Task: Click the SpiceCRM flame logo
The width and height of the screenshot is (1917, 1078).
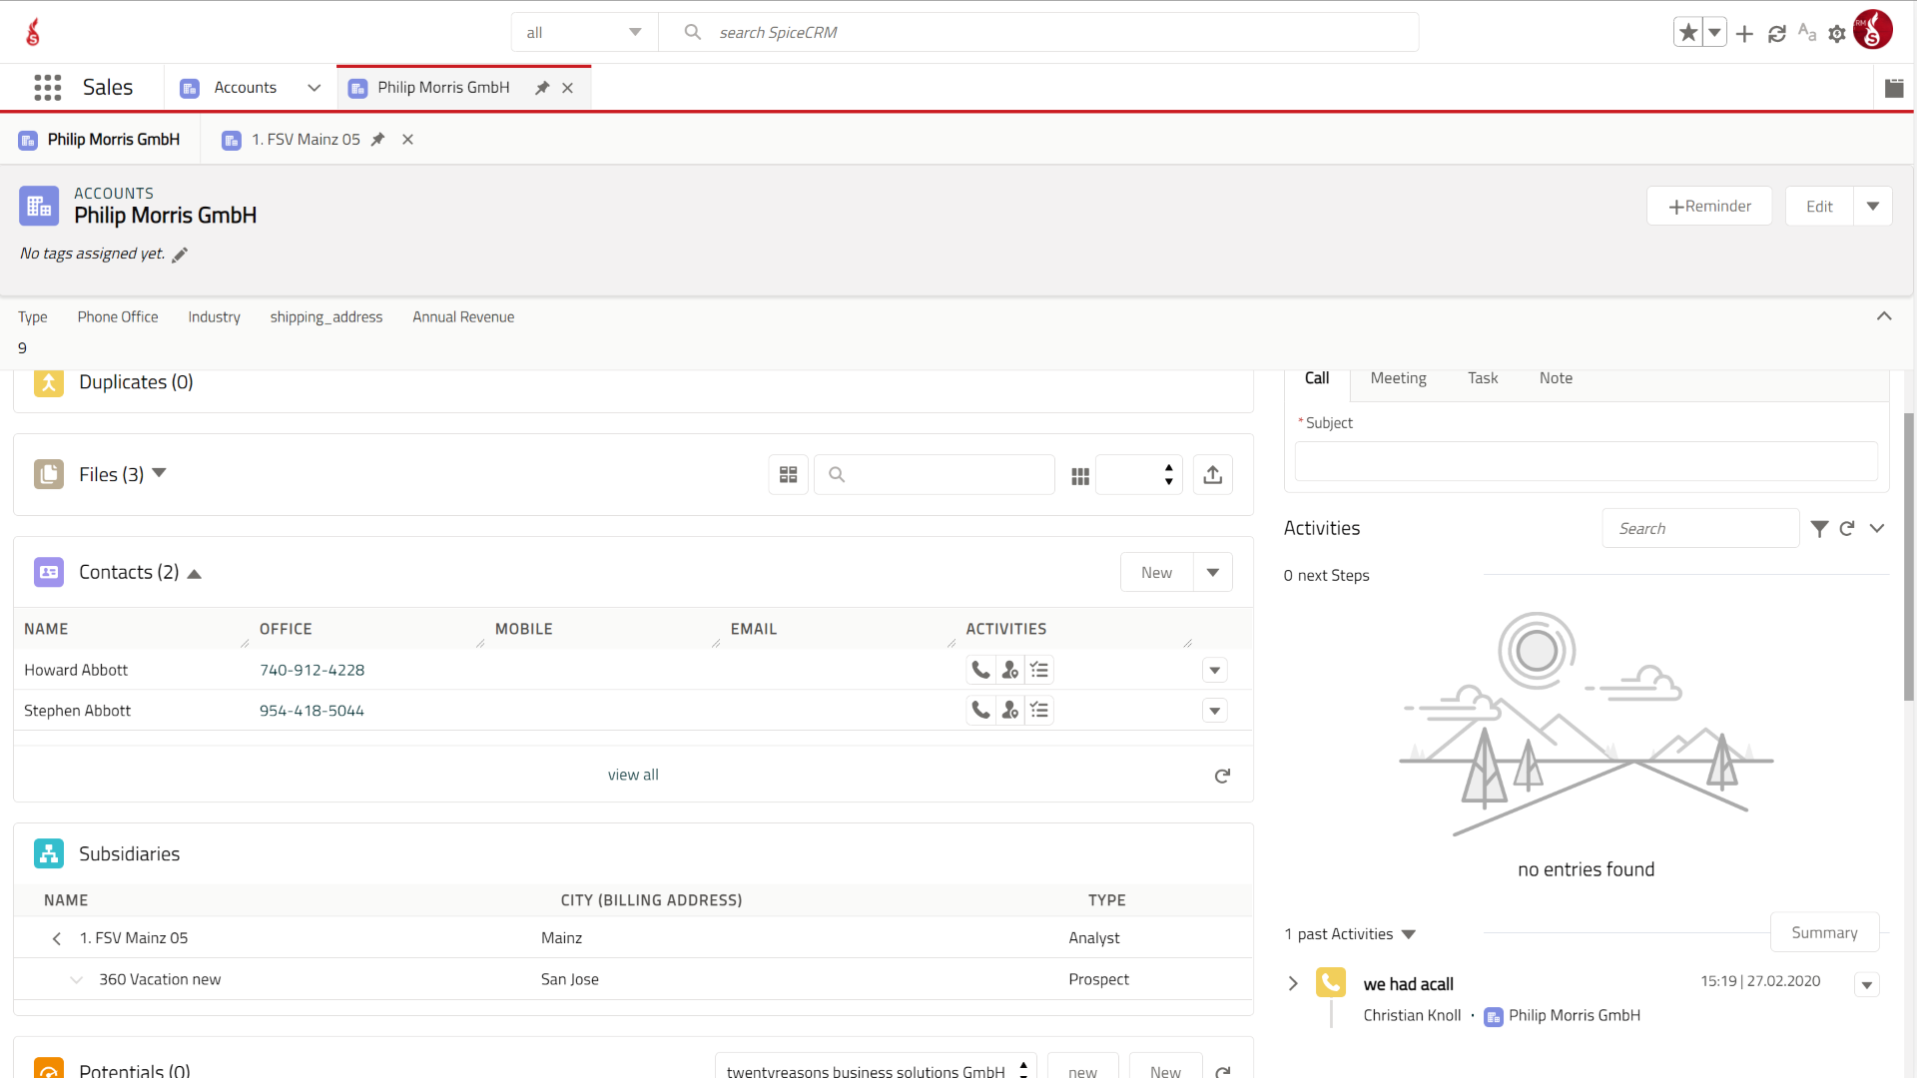Action: 33,32
